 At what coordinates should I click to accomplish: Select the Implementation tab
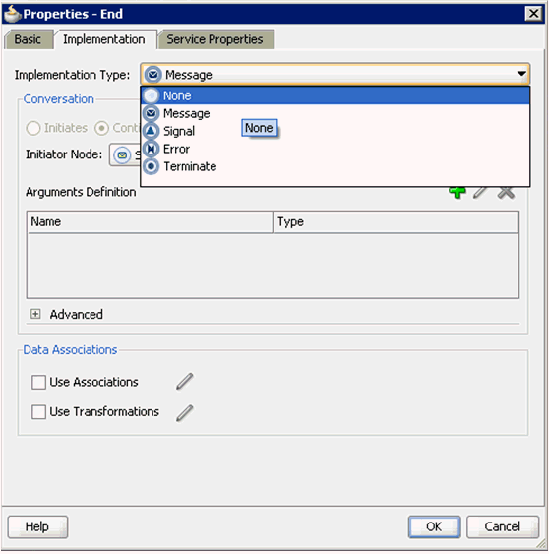coord(104,39)
